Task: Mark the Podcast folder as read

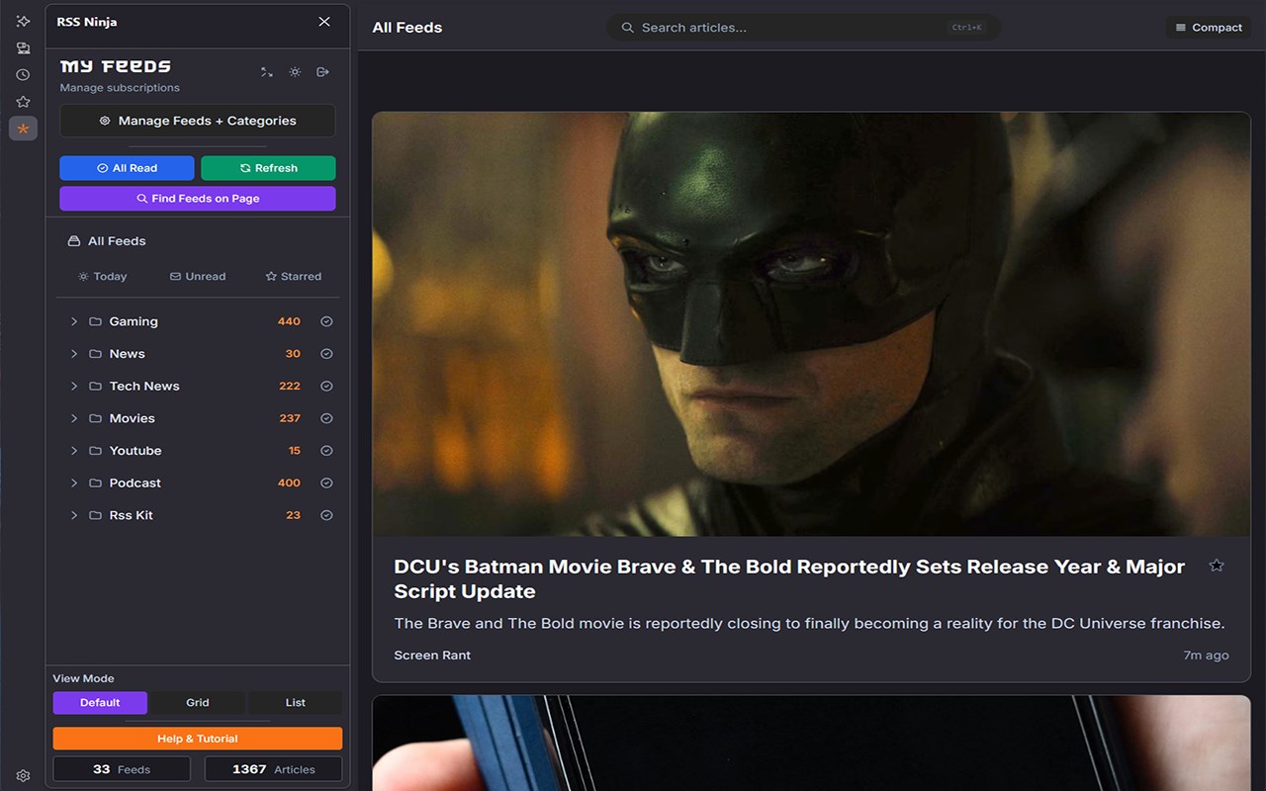Action: (326, 483)
